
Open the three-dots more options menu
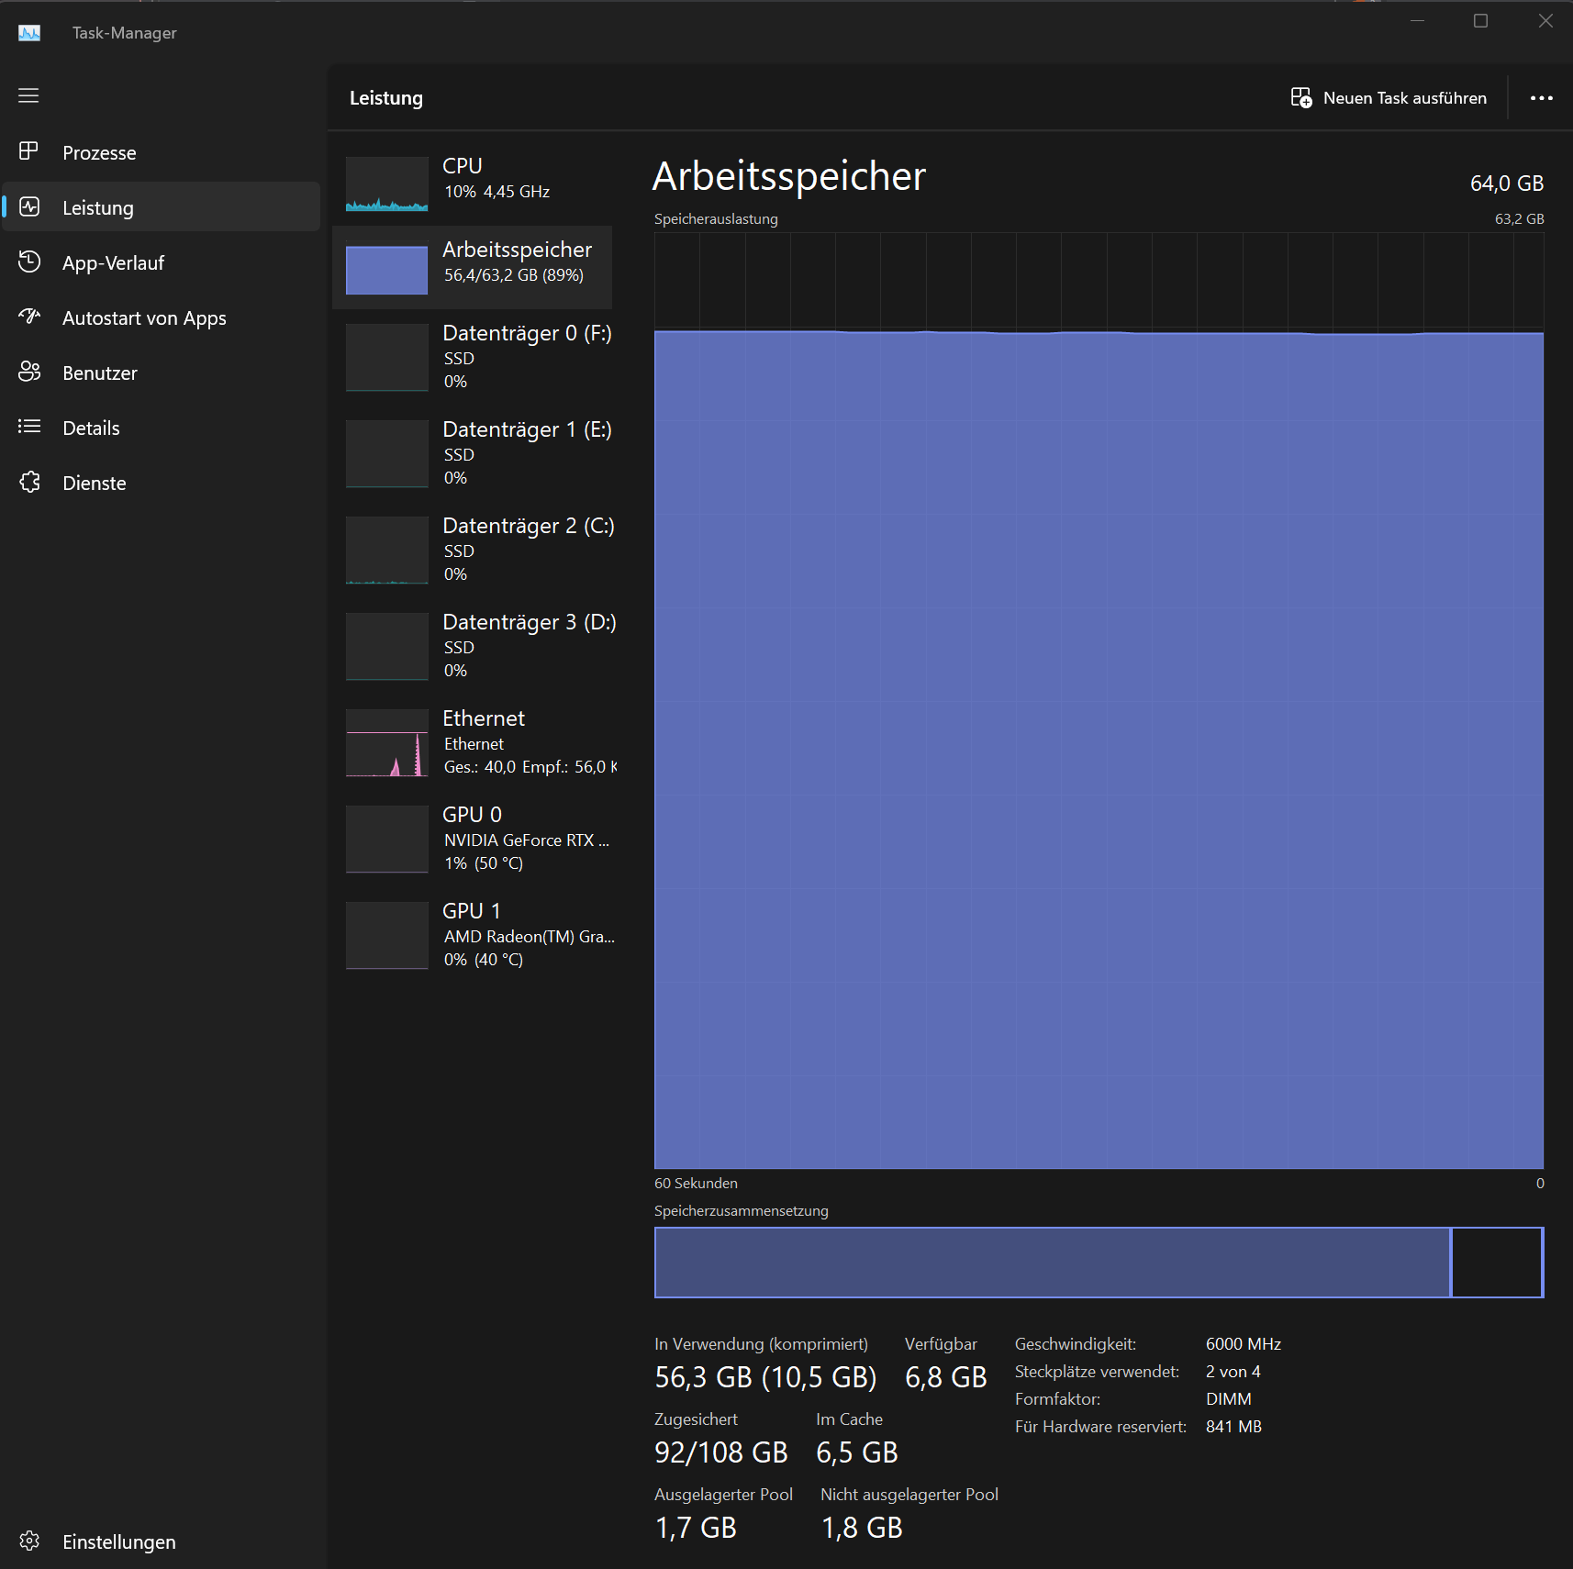[1541, 98]
